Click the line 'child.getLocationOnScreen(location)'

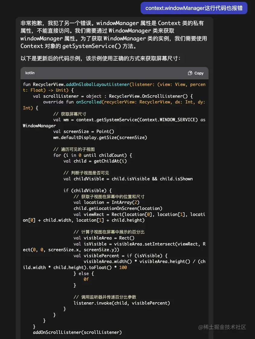coord(118,208)
